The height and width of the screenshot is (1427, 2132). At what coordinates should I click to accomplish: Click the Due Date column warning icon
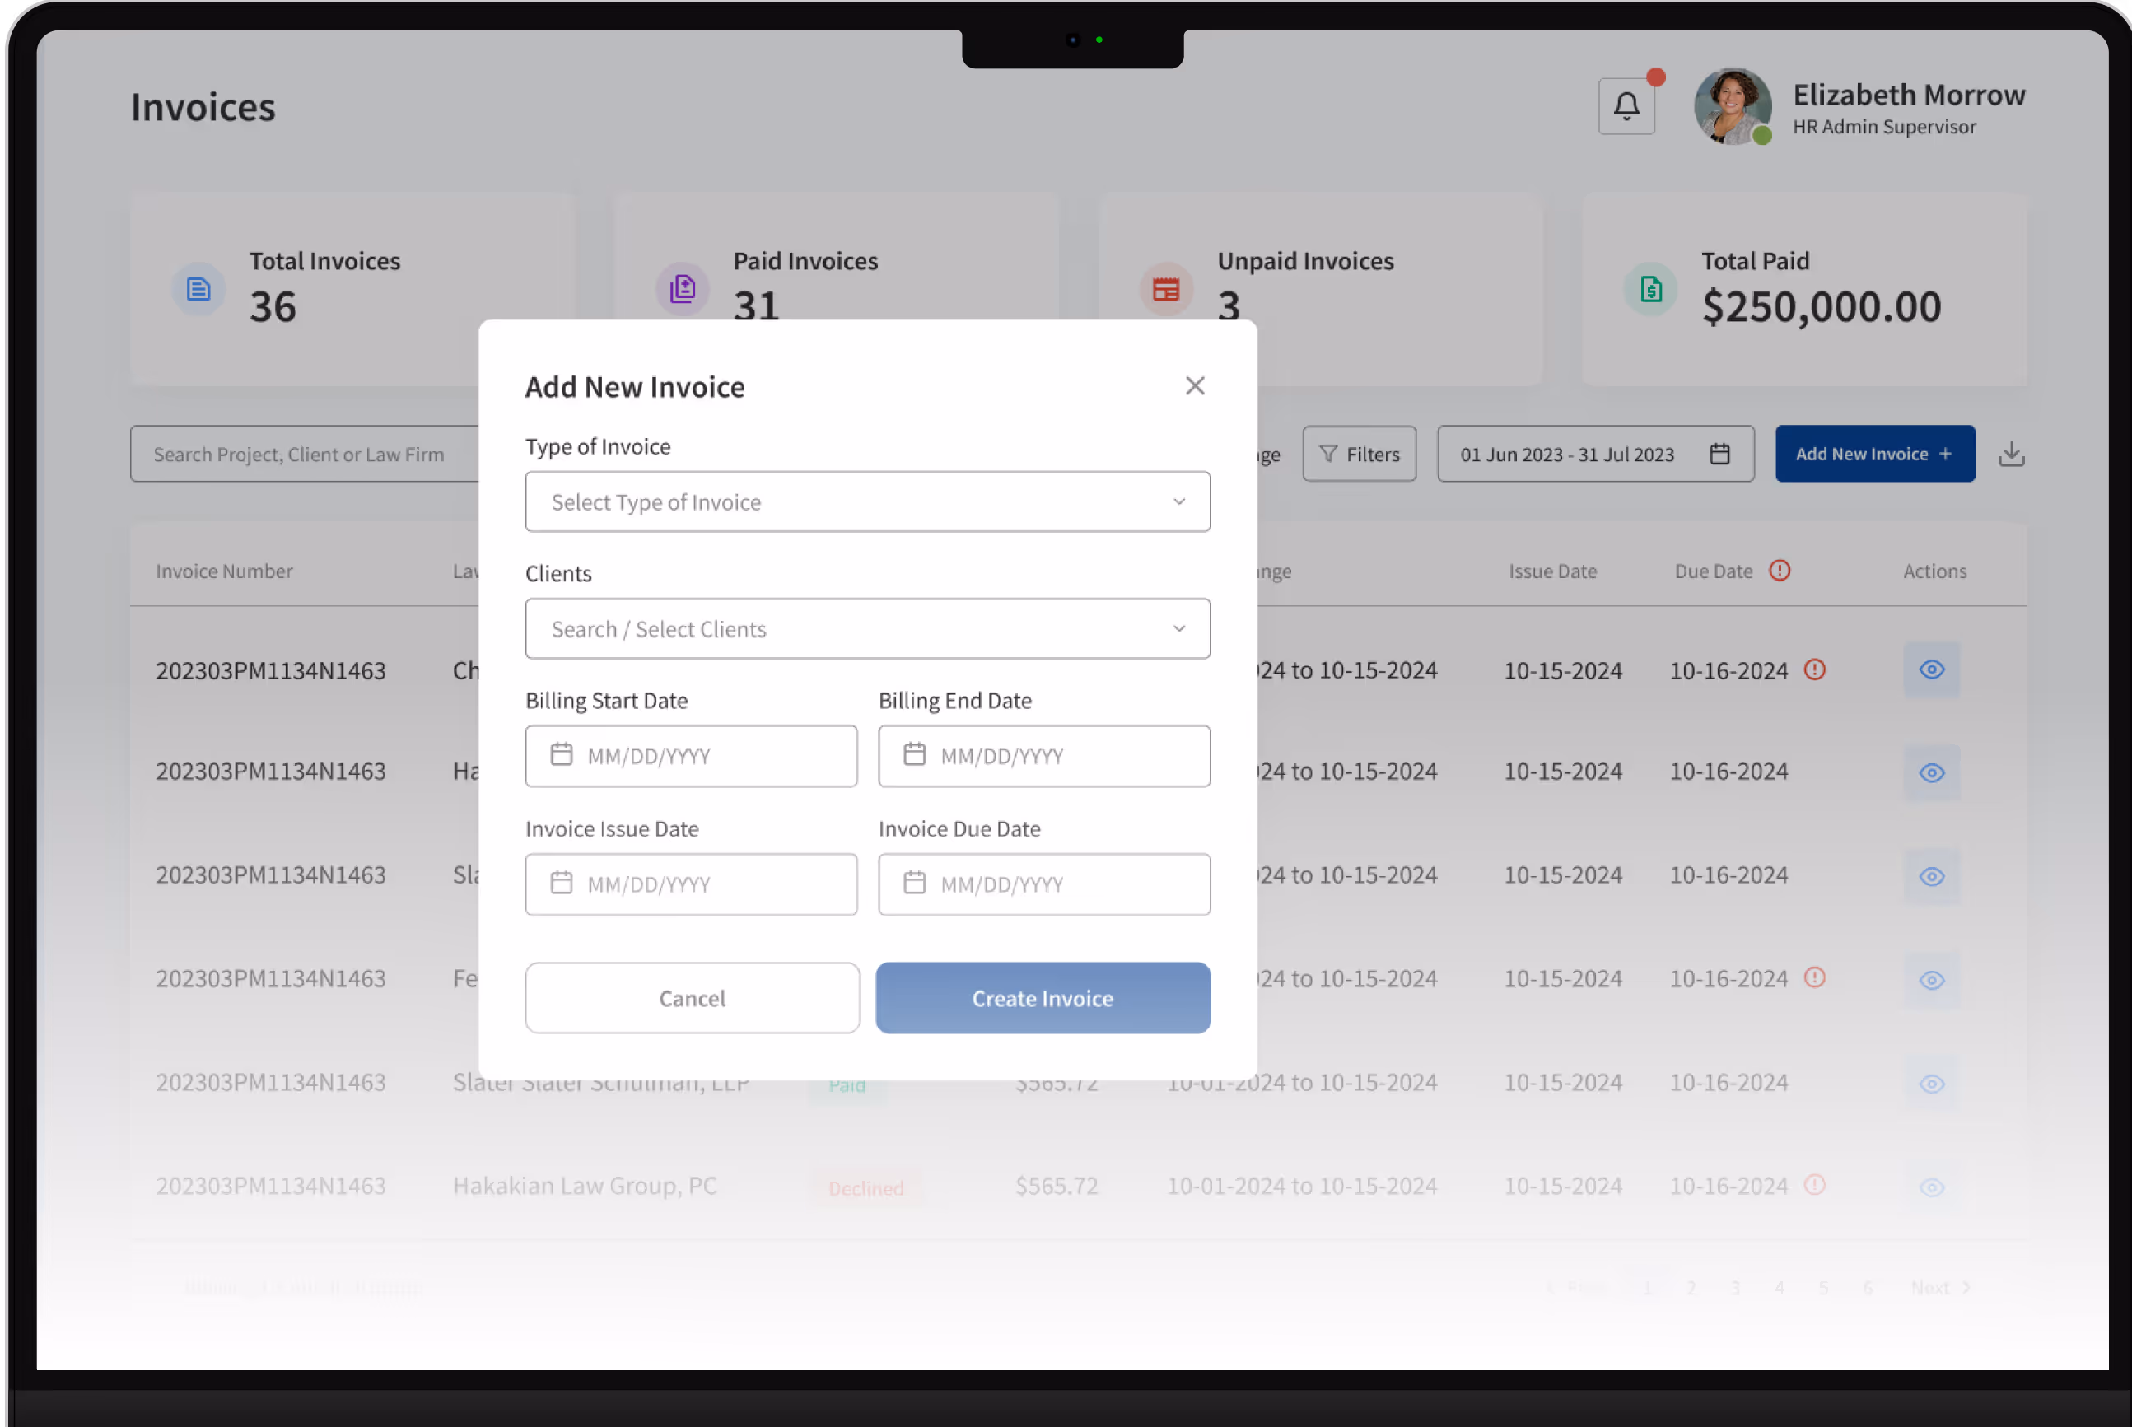click(x=1780, y=571)
